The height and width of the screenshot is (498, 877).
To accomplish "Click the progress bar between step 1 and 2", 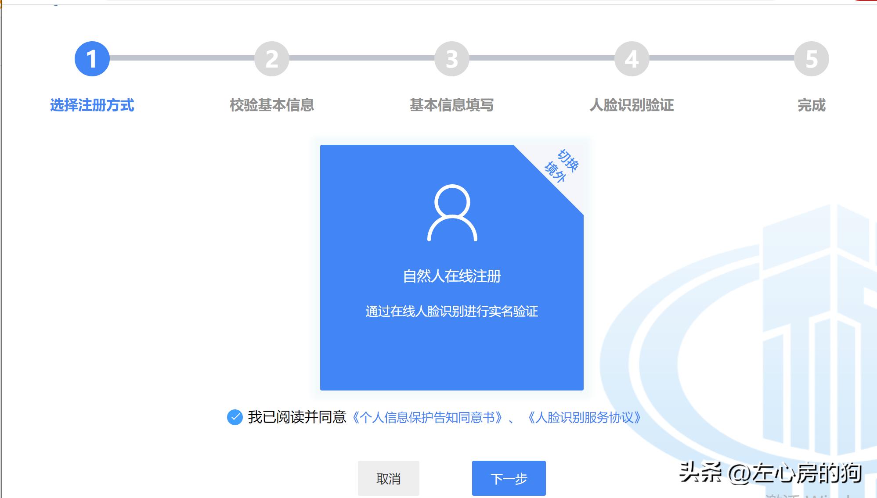I will pyautogui.click(x=182, y=58).
